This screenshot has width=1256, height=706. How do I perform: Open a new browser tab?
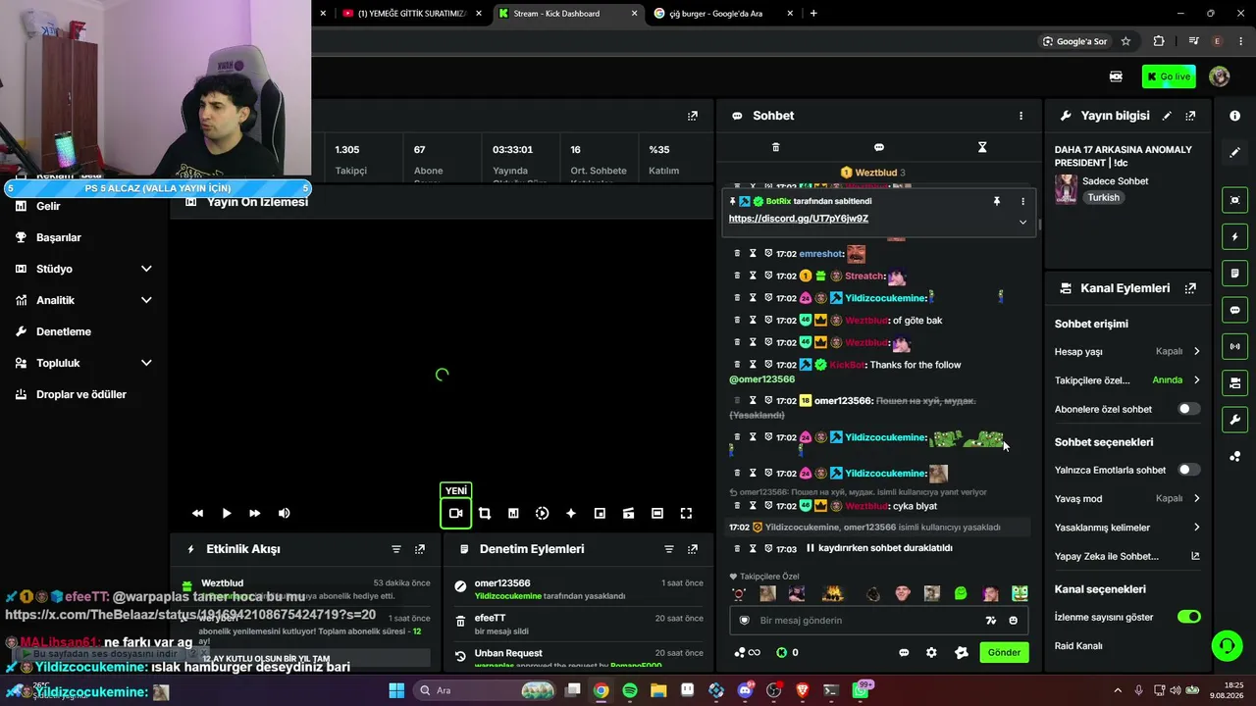click(x=813, y=14)
